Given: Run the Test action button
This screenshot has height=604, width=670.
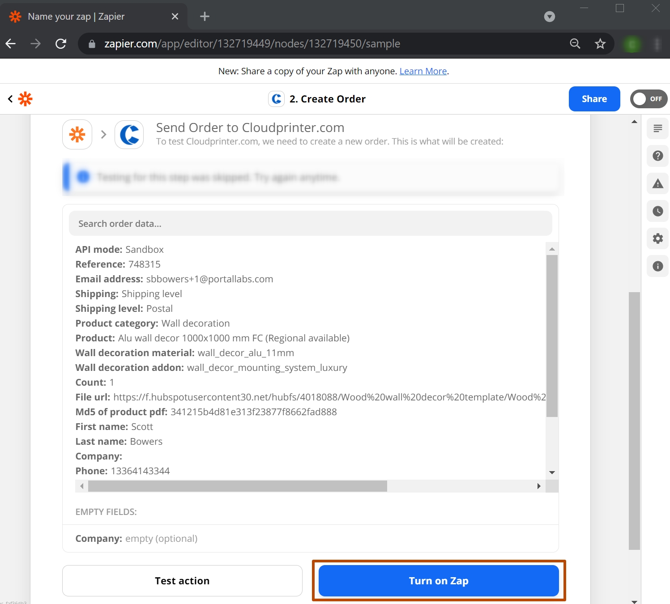Looking at the screenshot, I should (182, 581).
